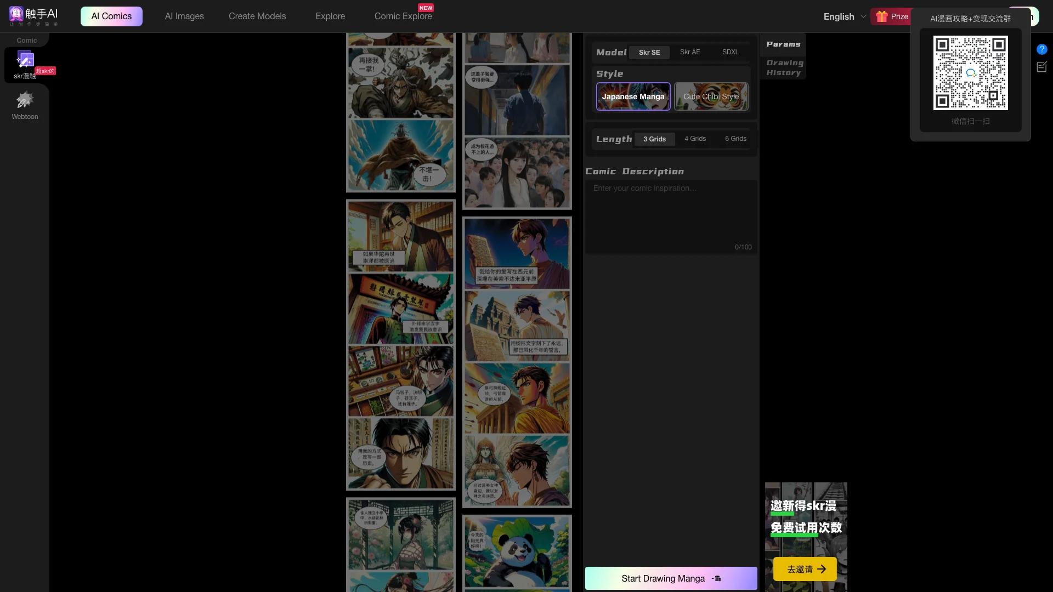Switch to the Drawing History tab
The height and width of the screenshot is (592, 1053).
coord(784,68)
